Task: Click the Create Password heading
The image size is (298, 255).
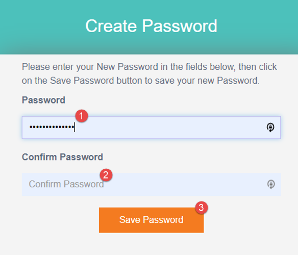Action: pyautogui.click(x=151, y=26)
